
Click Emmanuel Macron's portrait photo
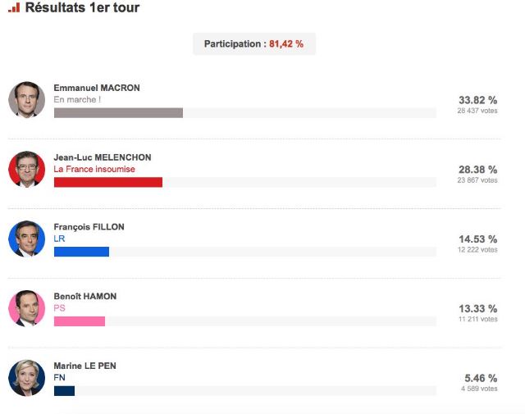[x=26, y=99]
